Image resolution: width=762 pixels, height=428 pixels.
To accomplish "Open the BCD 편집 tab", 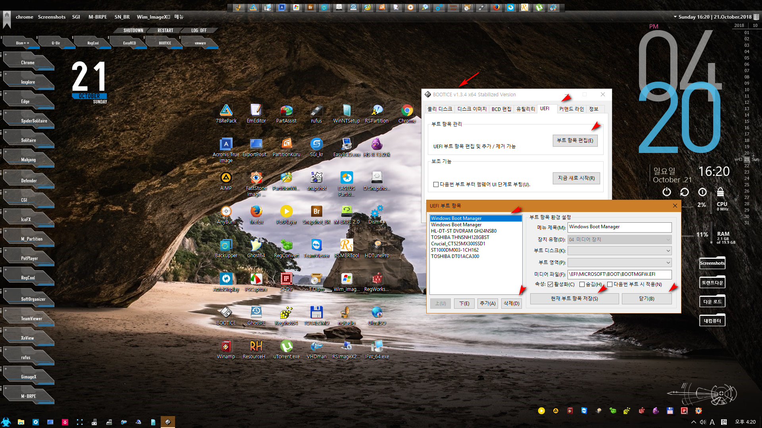I will (501, 109).
